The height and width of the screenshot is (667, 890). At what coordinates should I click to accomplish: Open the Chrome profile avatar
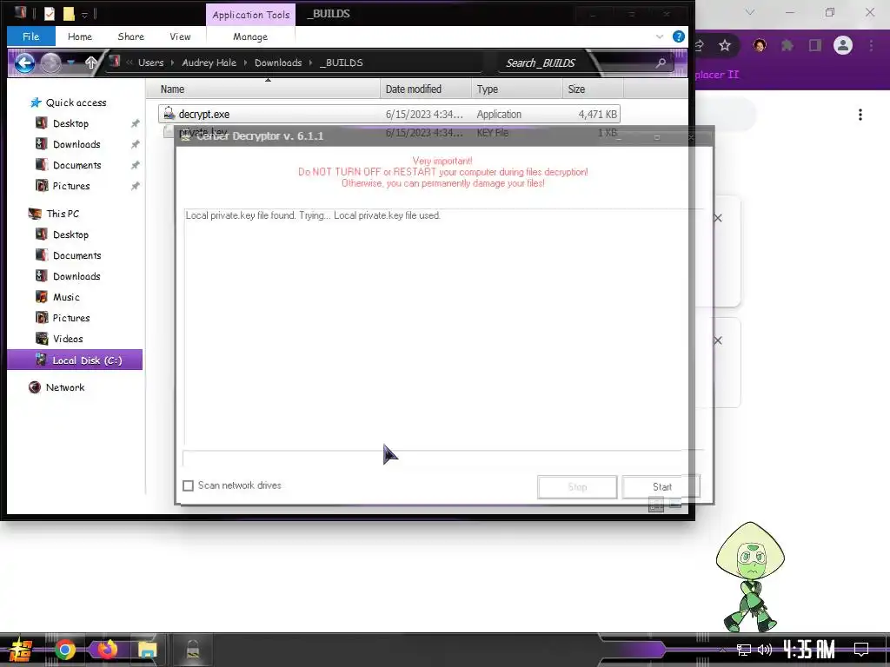point(843,45)
